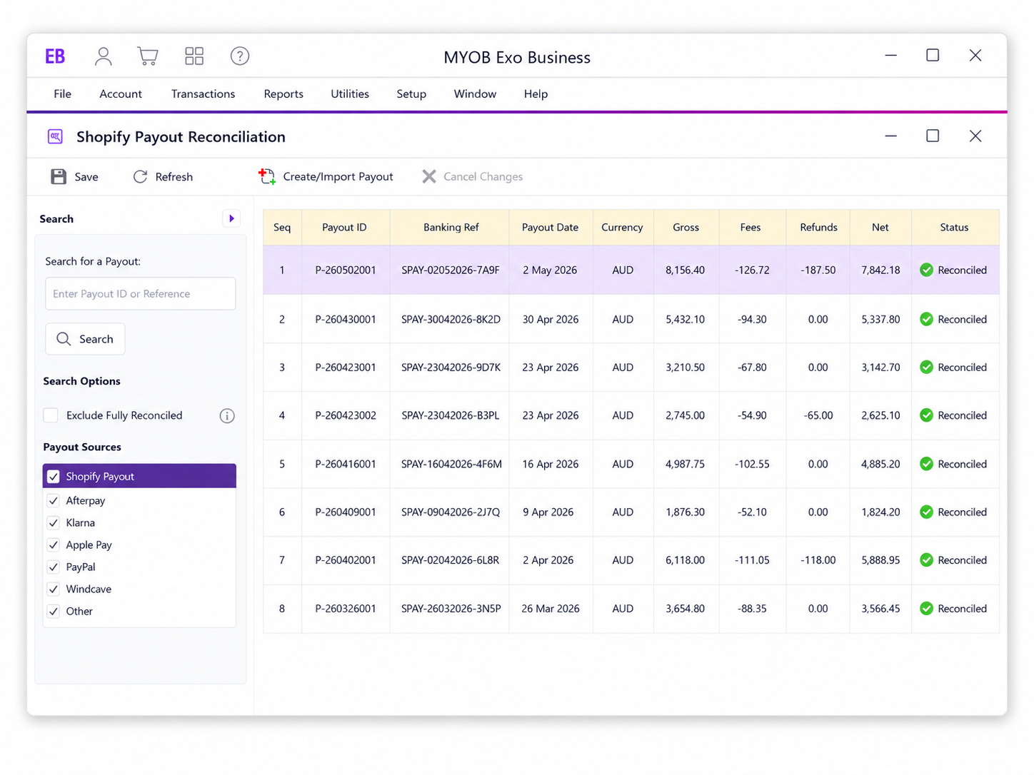This screenshot has height=775, width=1034.
Task: Open the Setup menu
Action: (x=411, y=94)
